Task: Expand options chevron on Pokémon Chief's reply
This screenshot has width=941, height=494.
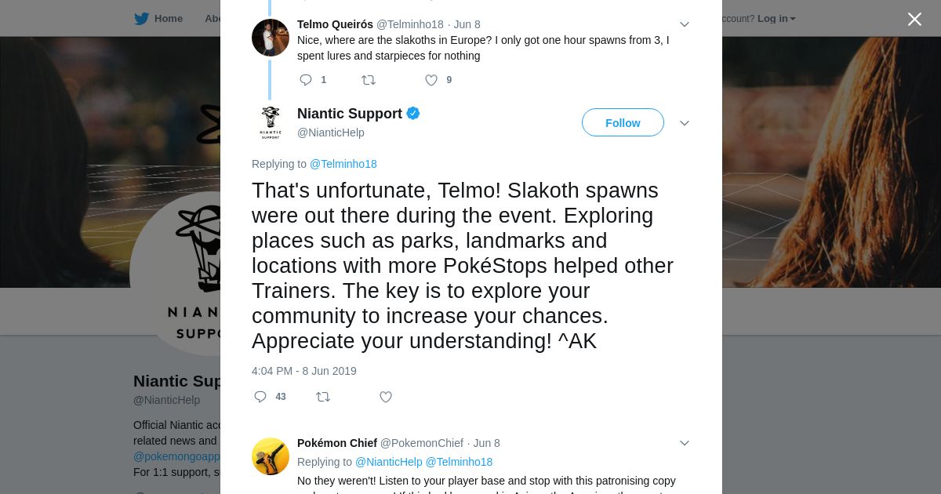Action: coord(684,443)
